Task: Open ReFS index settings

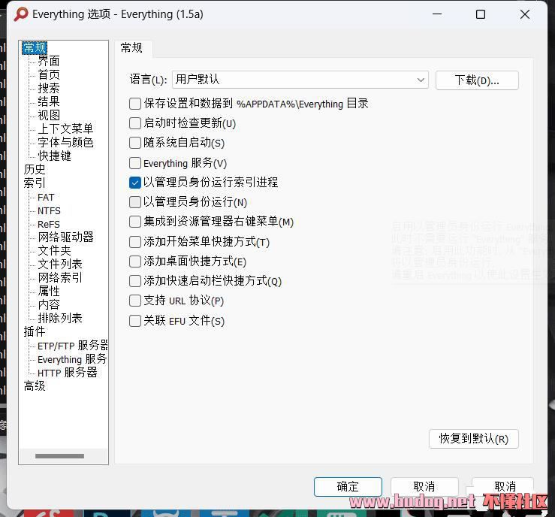Action: pos(49,224)
